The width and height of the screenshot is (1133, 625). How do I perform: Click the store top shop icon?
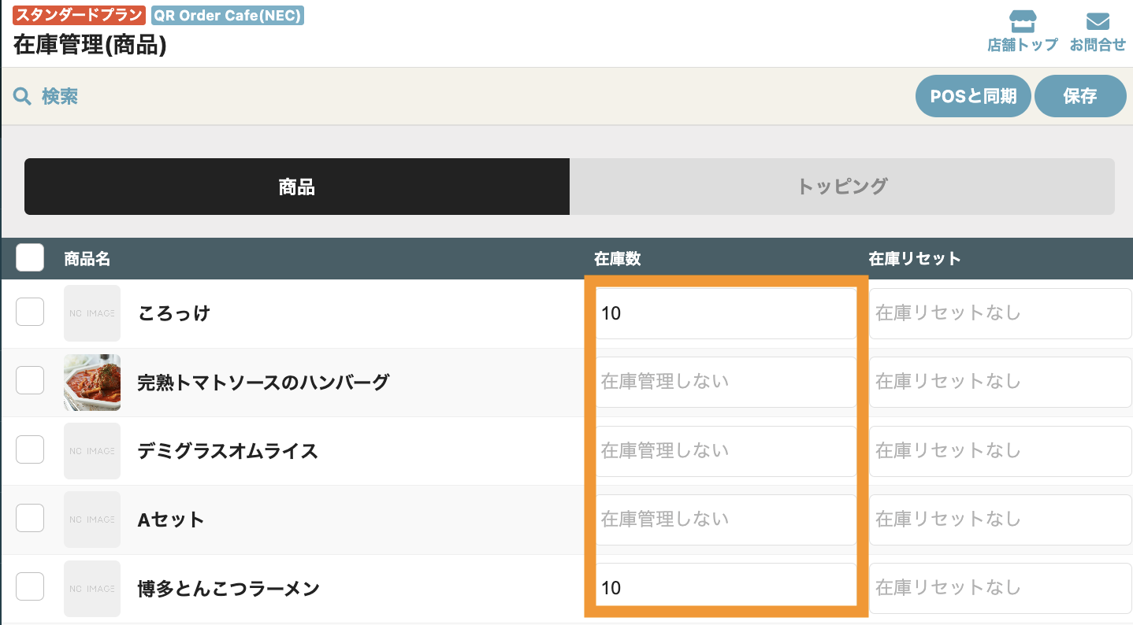(1022, 21)
